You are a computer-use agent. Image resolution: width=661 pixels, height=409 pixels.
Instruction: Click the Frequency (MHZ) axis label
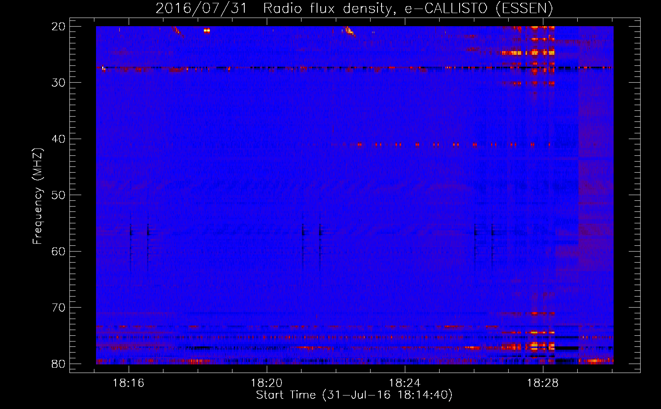click(38, 196)
